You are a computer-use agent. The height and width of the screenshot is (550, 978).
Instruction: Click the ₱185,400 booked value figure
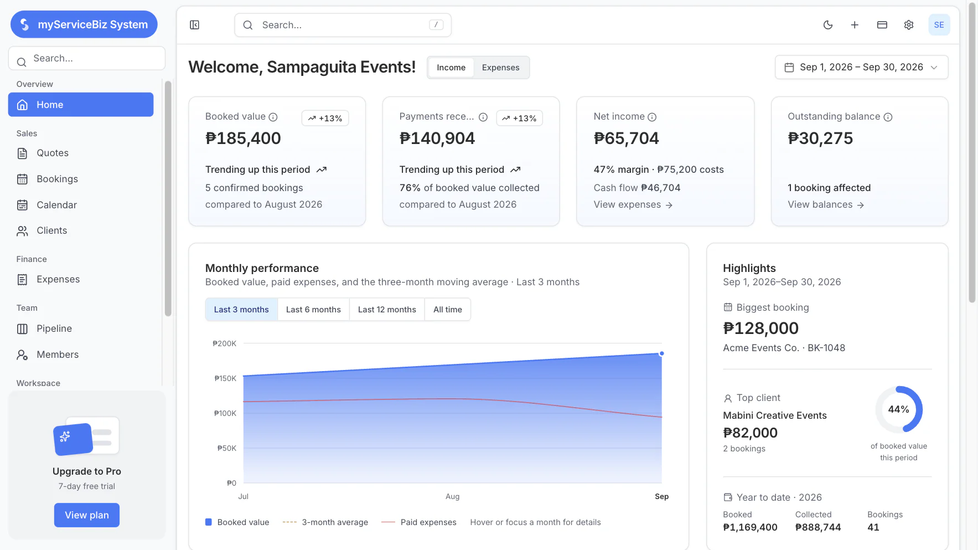pos(243,138)
